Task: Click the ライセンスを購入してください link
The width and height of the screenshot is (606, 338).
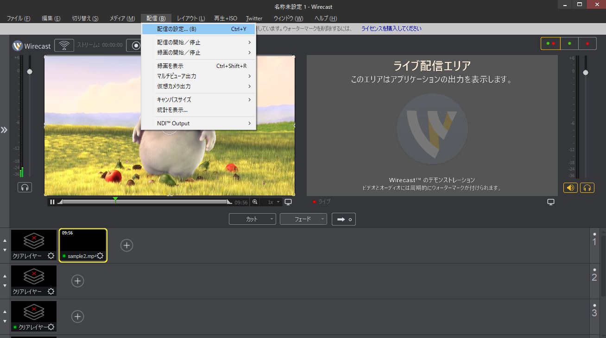Action: 391,28
